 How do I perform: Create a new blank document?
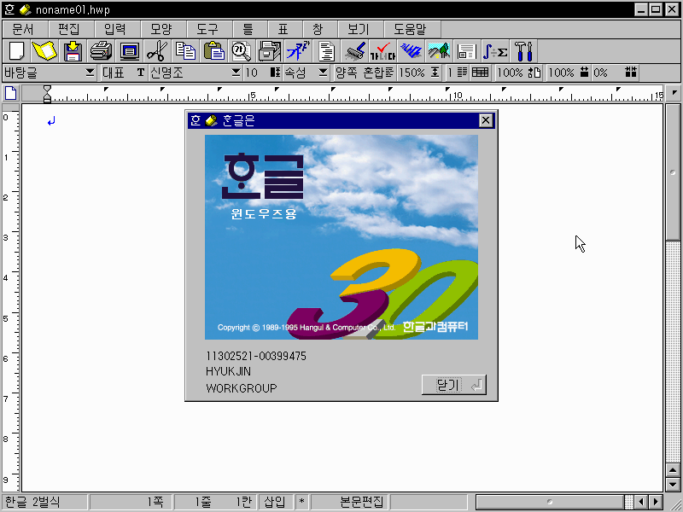point(16,51)
